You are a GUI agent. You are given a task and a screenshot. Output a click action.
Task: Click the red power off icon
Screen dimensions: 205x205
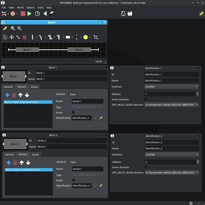(x=13, y=14)
